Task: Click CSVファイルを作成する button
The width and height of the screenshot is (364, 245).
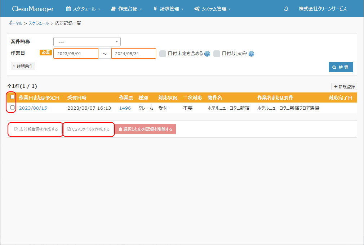Action: 88,129
